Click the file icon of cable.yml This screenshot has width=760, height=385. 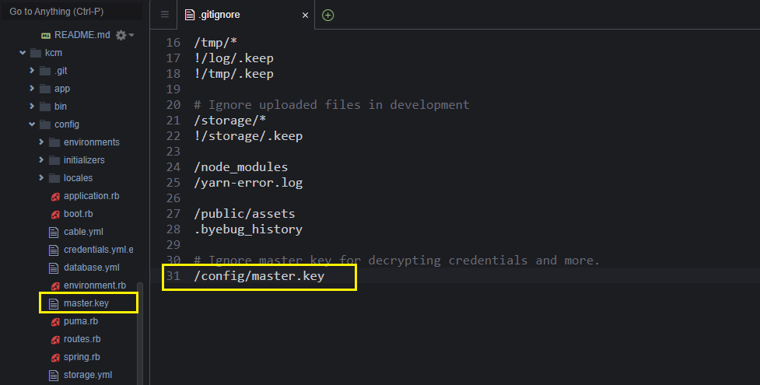[x=54, y=233]
